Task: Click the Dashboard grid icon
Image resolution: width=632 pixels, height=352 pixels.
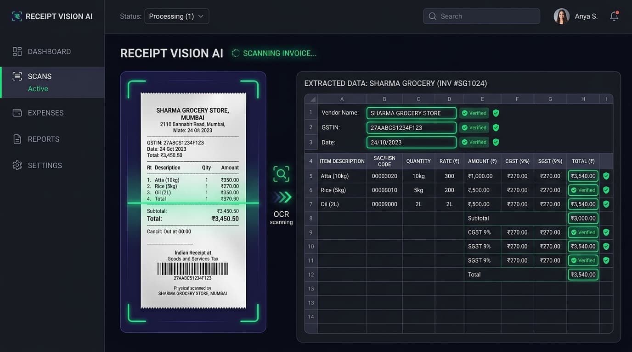Action: coord(17,51)
